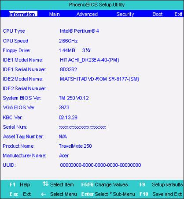This screenshot has height=199, width=184.
Task: Click the Sub-Menu triangle arrow icon
Action: [111, 192]
